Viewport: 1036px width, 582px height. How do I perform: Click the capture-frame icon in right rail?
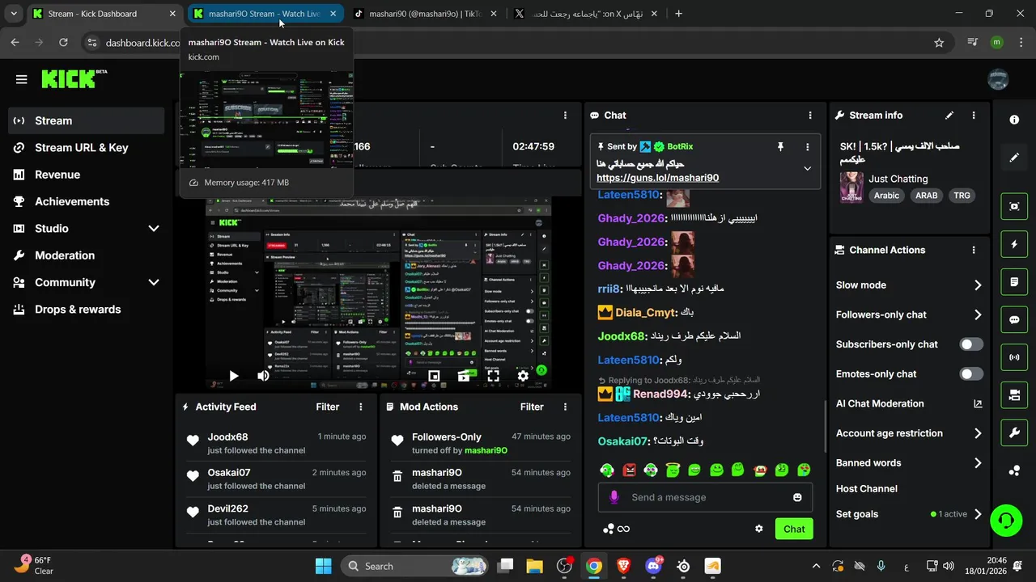[x=1014, y=206]
